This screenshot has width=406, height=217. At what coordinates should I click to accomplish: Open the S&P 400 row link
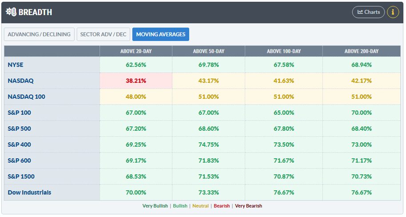20,145
